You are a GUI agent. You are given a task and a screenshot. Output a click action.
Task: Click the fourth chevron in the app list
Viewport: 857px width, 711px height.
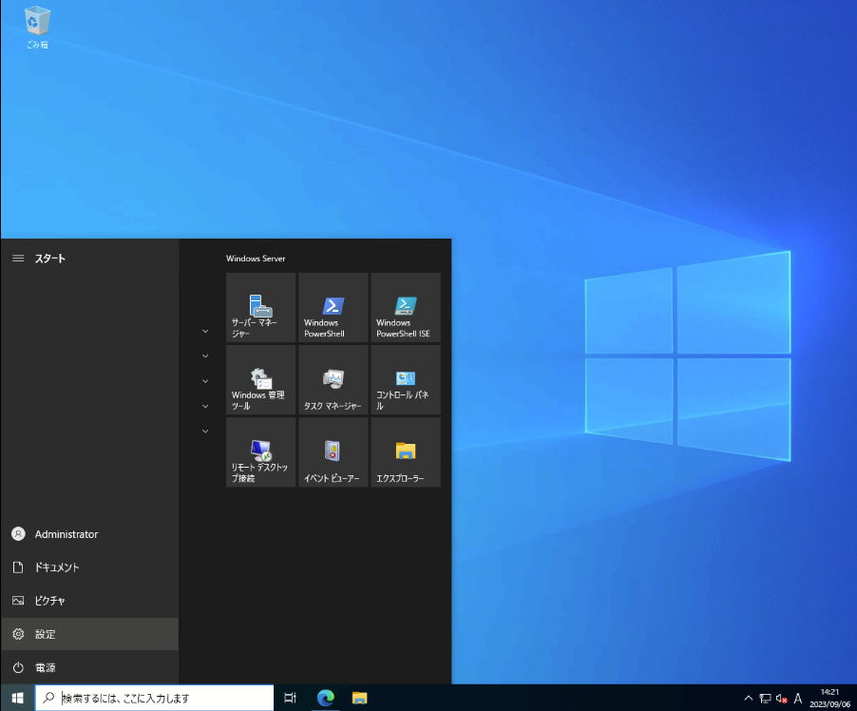pyautogui.click(x=205, y=407)
